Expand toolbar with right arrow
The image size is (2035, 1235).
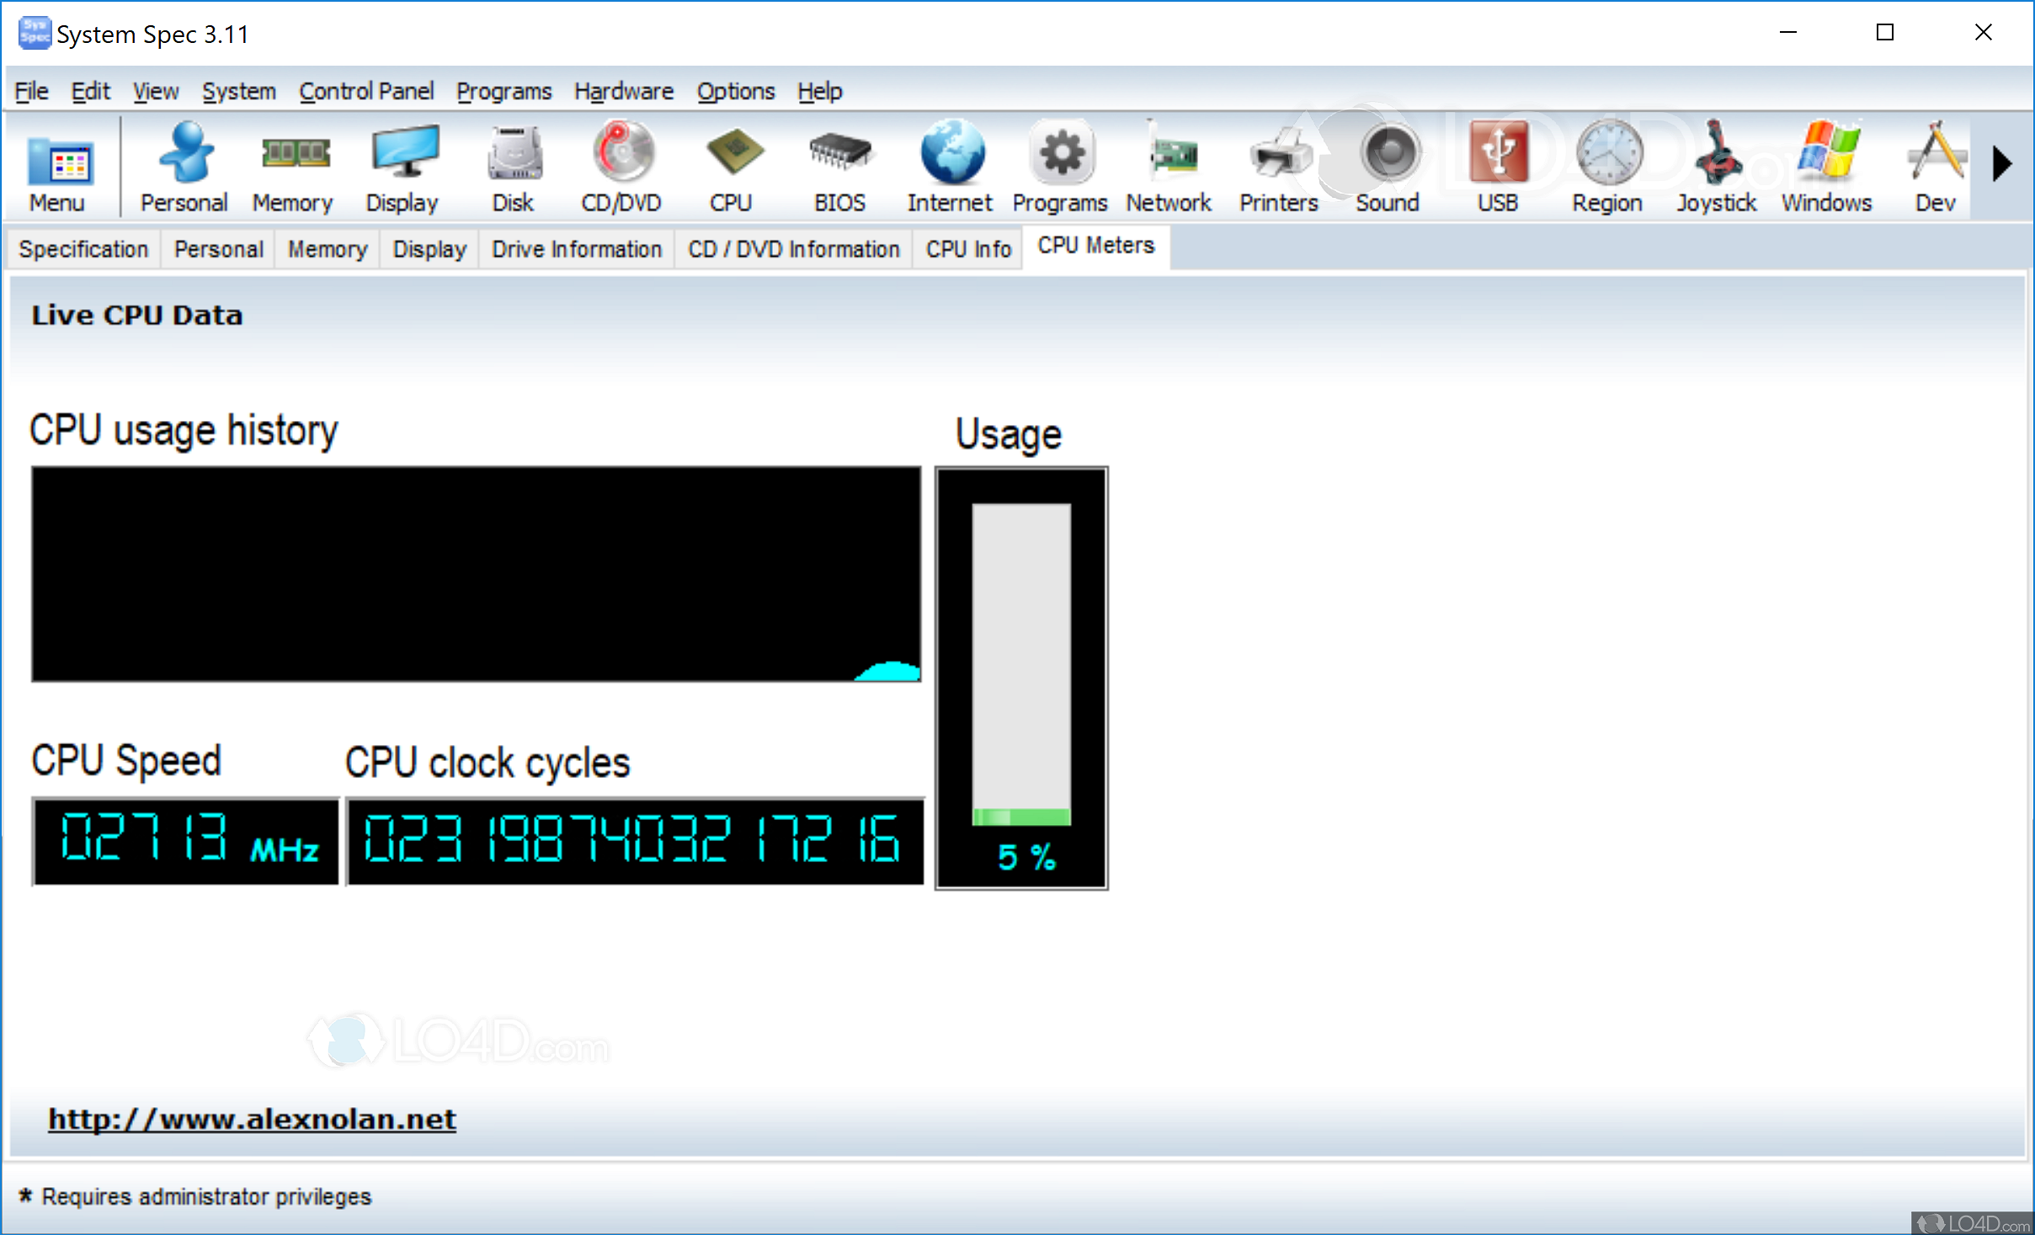point(2002,163)
